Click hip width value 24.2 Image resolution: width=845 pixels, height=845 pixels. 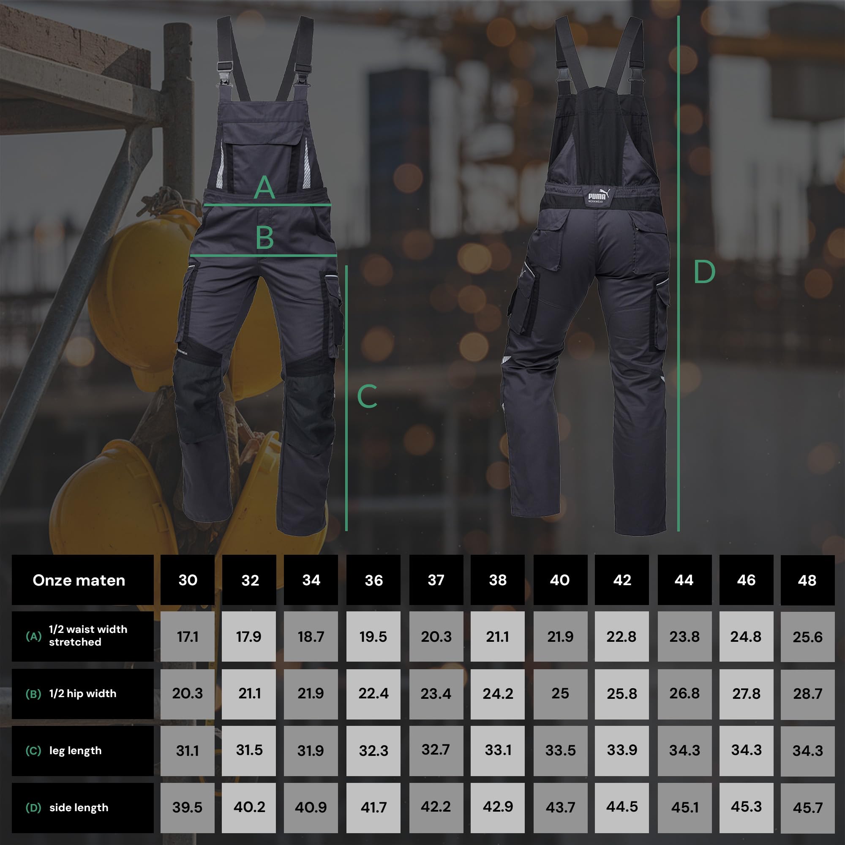click(498, 694)
